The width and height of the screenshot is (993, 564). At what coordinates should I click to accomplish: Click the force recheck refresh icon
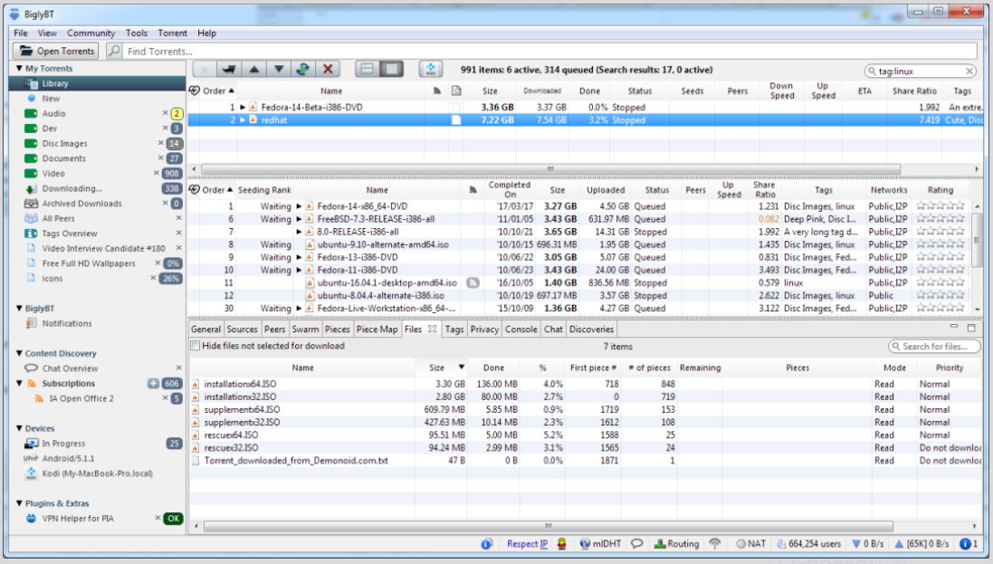302,69
